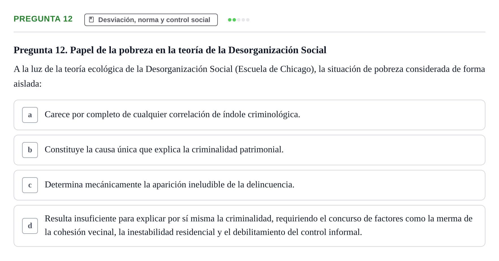Click the question title 'Papel de la pobreza'
This screenshot has height=261, width=499.
pyautogui.click(x=170, y=50)
